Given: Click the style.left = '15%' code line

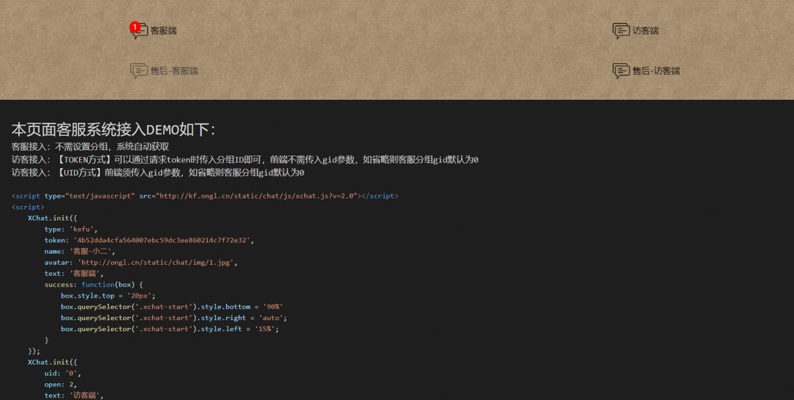Looking at the screenshot, I should [170, 329].
